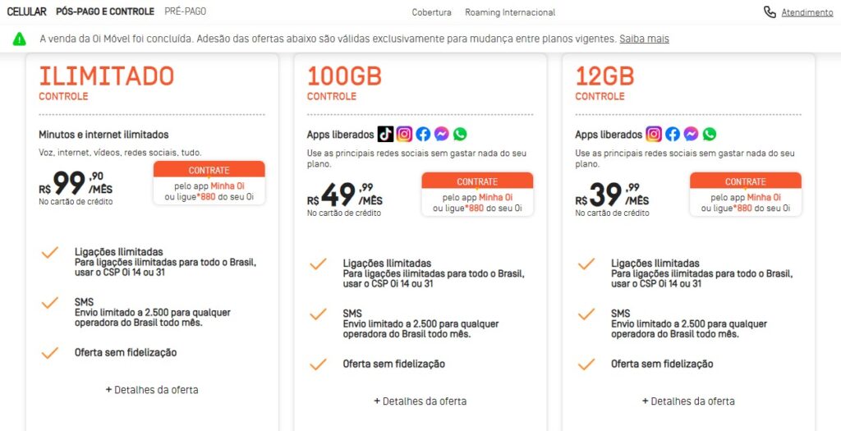Click the TikTok icon in 100GB plan
841x431 pixels.
pyautogui.click(x=385, y=134)
